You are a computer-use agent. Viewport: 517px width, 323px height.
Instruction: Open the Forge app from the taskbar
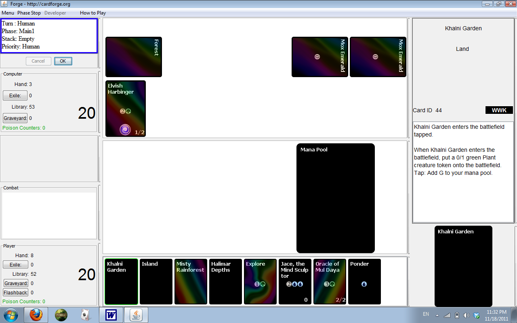[x=61, y=315]
